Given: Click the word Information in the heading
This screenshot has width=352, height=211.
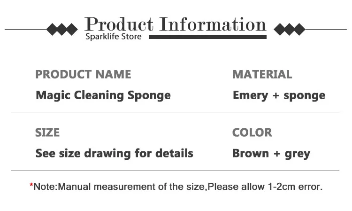Looking at the screenshot, I should (213, 24).
